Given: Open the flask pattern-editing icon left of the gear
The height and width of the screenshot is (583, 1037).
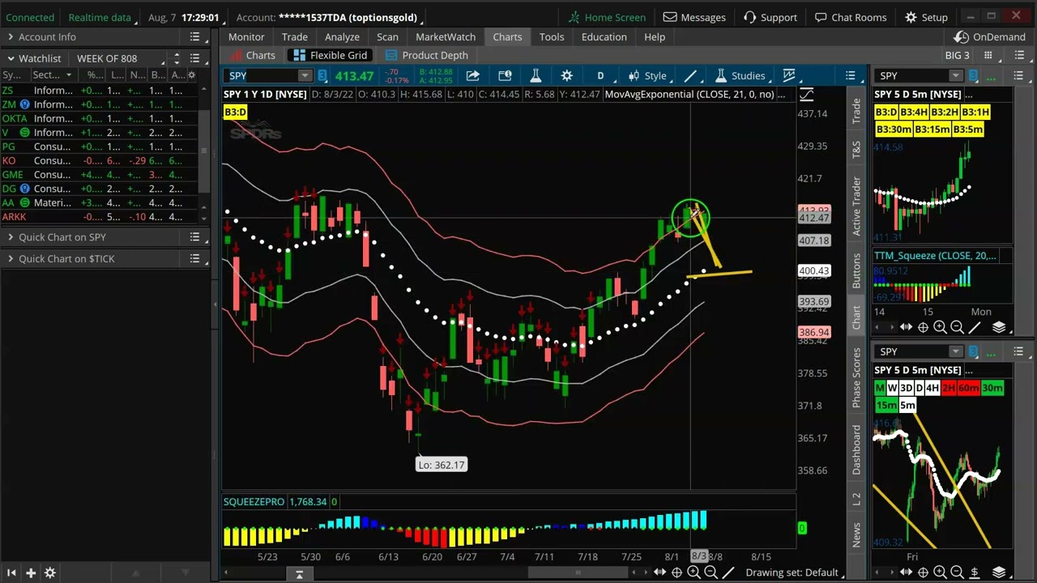Looking at the screenshot, I should tap(536, 75).
